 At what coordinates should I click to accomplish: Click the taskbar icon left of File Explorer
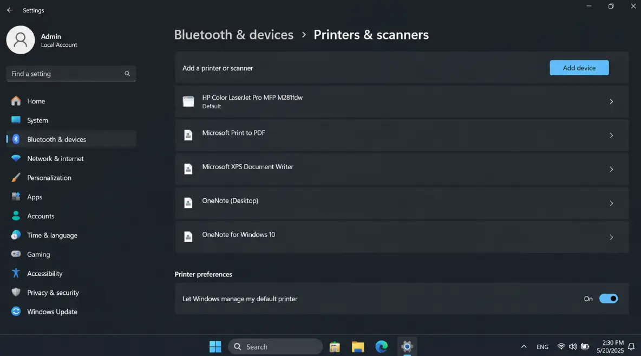tap(335, 347)
